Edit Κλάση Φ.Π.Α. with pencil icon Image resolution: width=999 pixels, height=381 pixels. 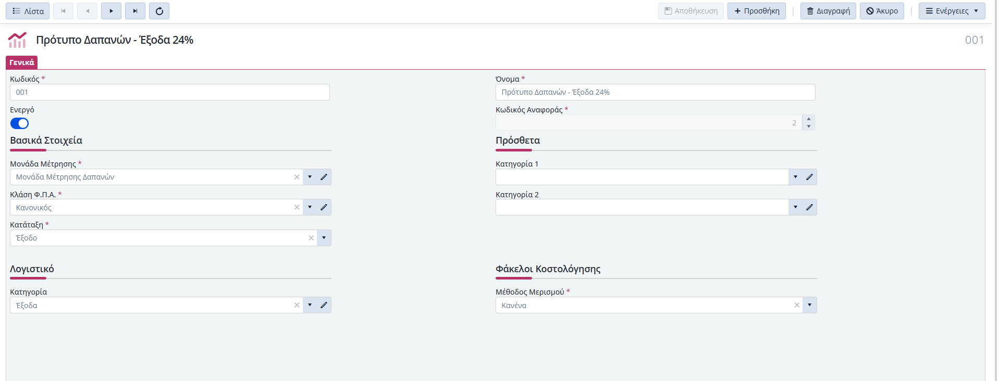(x=324, y=207)
